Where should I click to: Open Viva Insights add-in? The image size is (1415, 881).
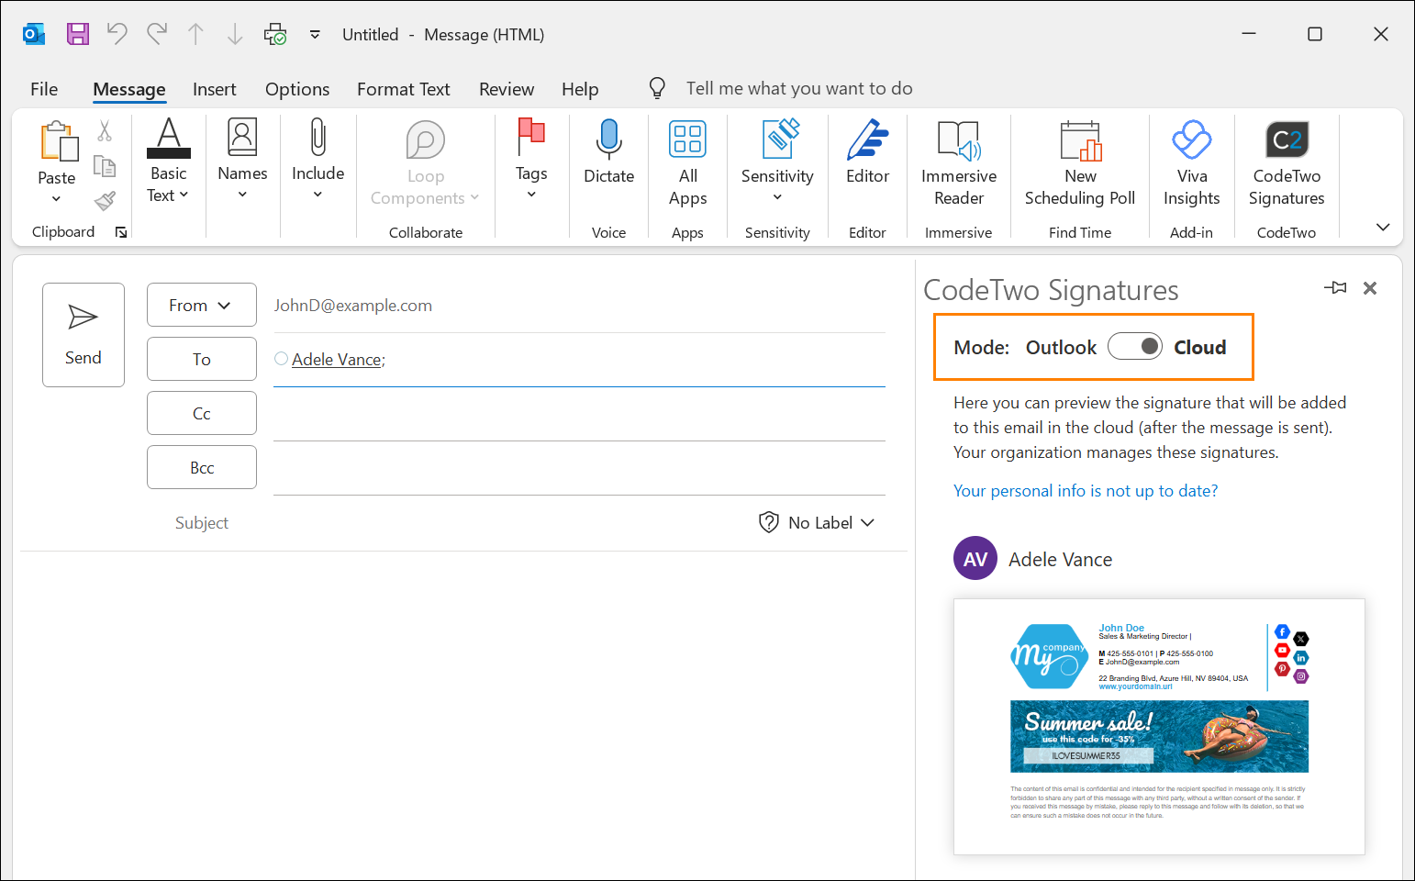tap(1192, 163)
